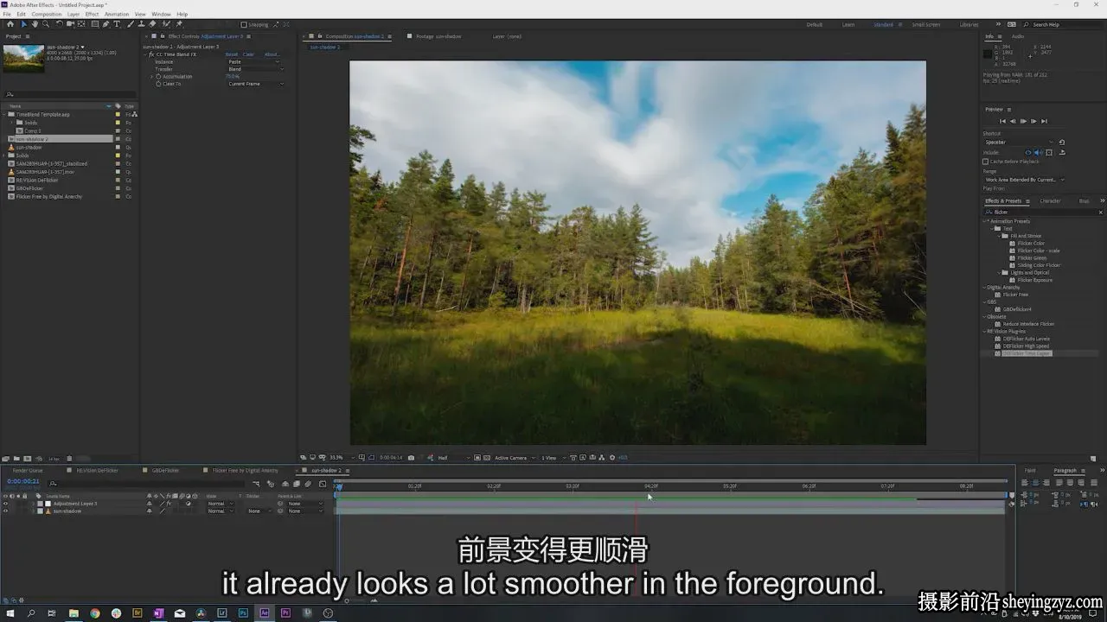Toggle the Snapping checkbox

click(244, 24)
